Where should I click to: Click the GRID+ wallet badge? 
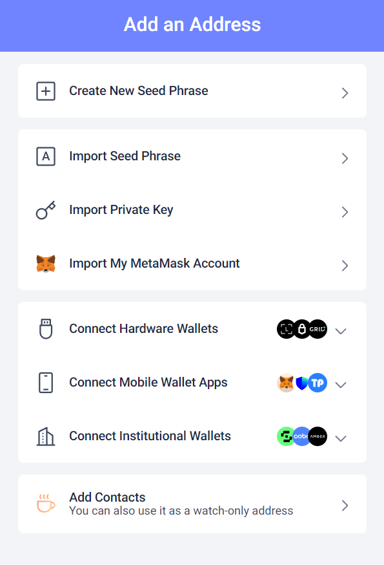pyautogui.click(x=316, y=329)
